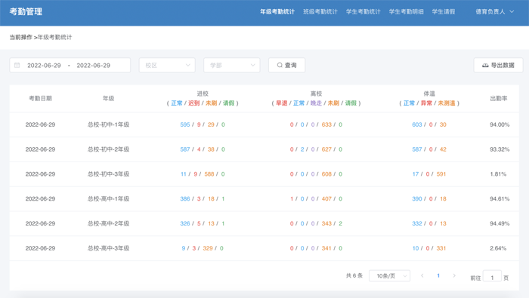The width and height of the screenshot is (529, 298).
Task: Click the 595 normal entry count
Action: [185, 124]
